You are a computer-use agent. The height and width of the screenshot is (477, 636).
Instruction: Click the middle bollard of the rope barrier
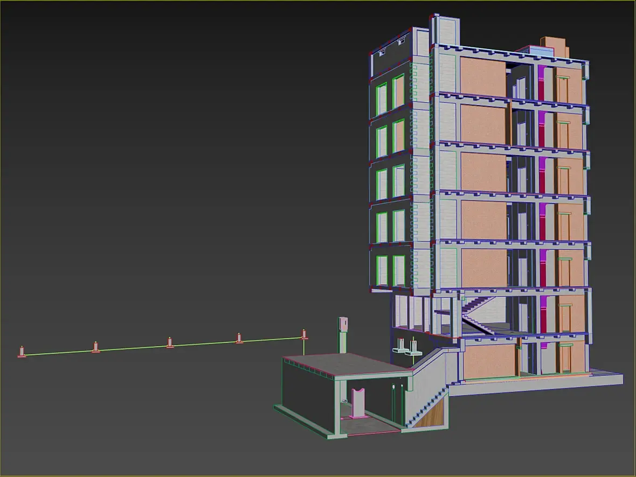pyautogui.click(x=170, y=342)
